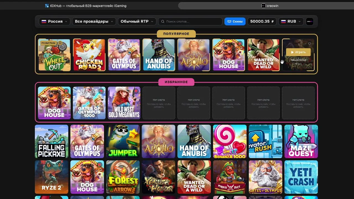Image resolution: width=354 pixels, height=199 pixels.
Task: Open Rise of Apollo in the Popular row
Action: point(194,55)
